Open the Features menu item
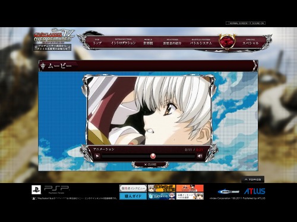Image resolution: width=297 pixels, height=222 pixels. coord(172,42)
